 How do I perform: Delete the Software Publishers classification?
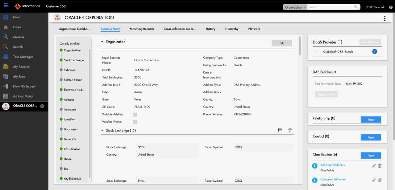click(380, 166)
